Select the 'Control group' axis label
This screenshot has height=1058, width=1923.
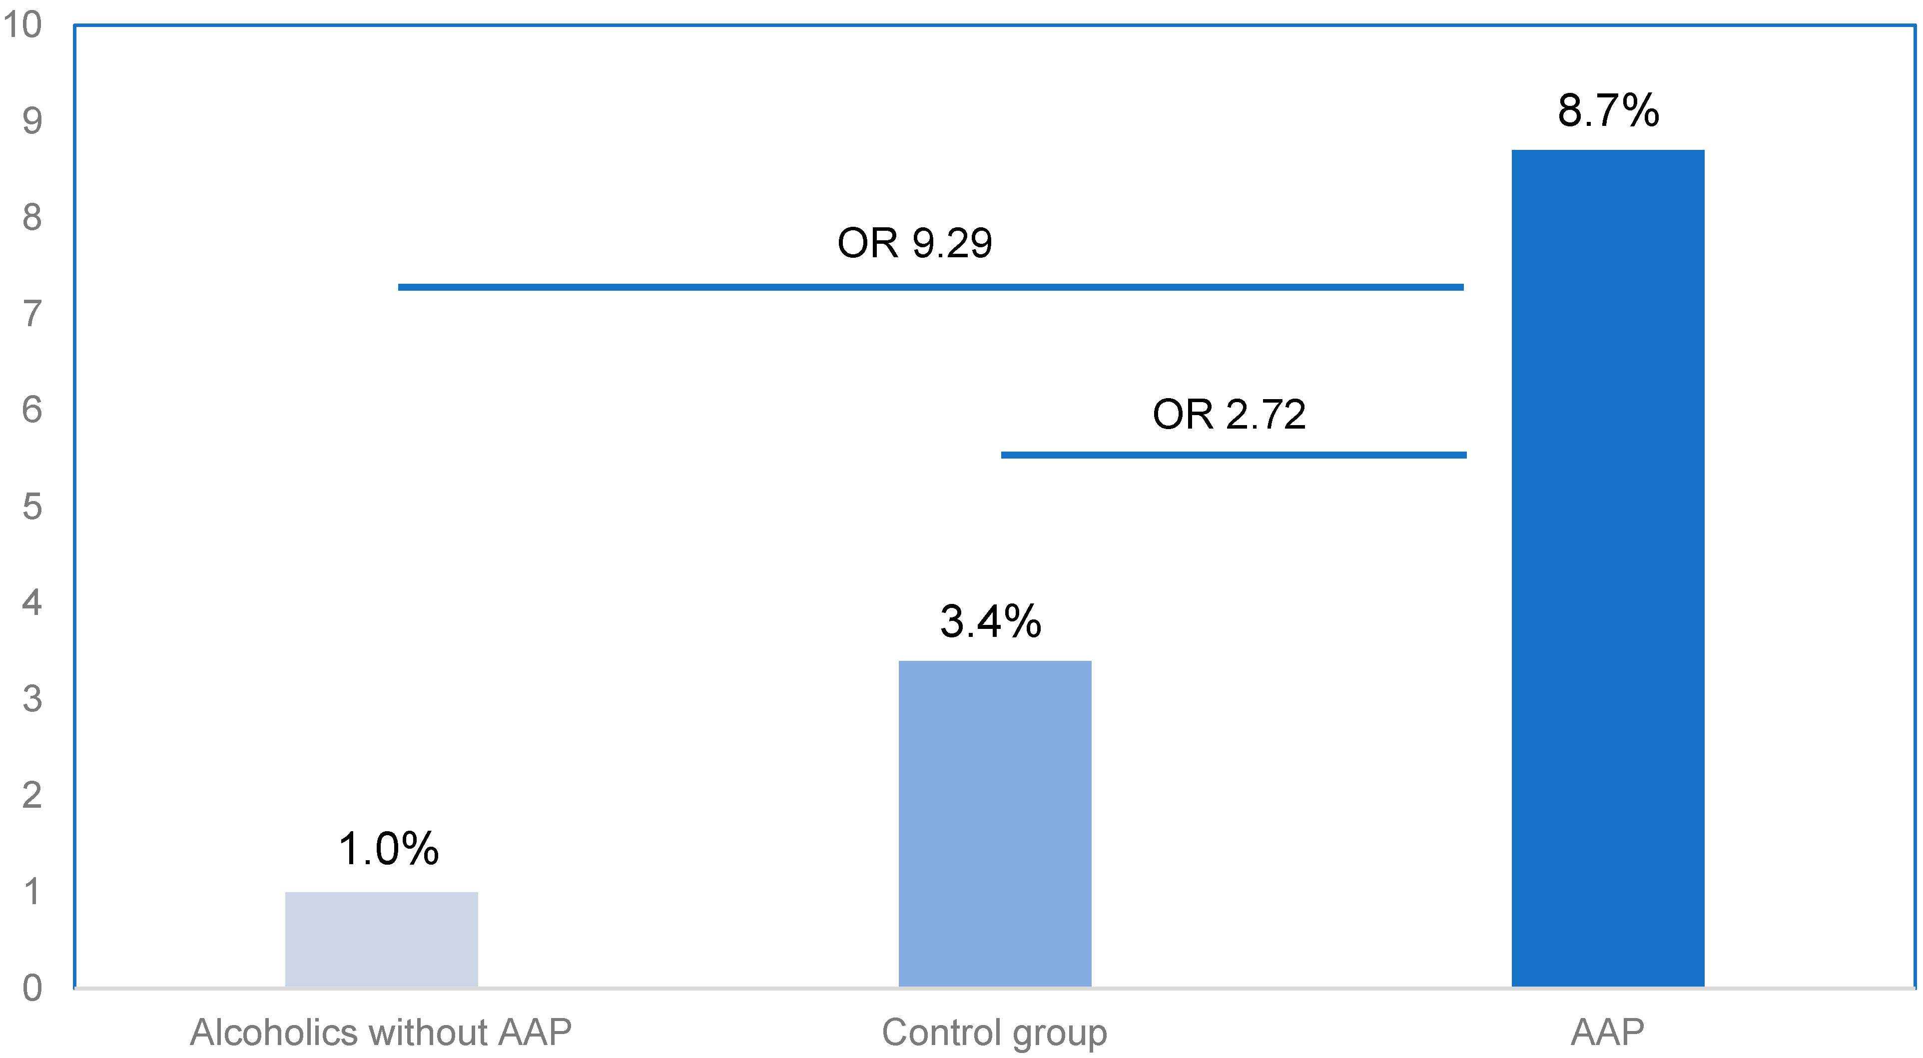(994, 1033)
